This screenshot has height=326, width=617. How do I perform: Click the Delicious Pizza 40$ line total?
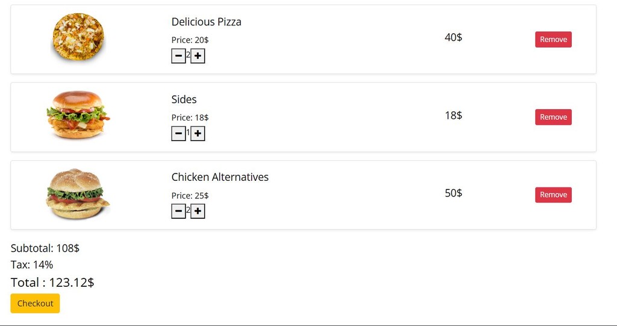(453, 37)
